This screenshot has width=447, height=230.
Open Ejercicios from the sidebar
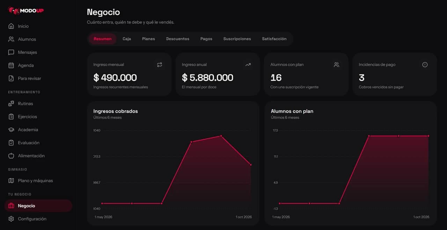(x=38, y=117)
